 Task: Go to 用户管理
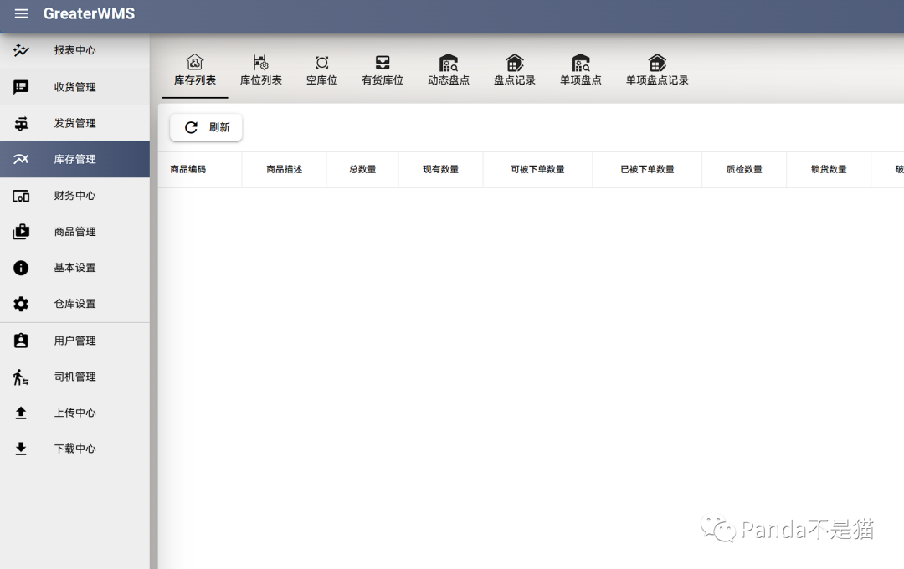point(75,341)
